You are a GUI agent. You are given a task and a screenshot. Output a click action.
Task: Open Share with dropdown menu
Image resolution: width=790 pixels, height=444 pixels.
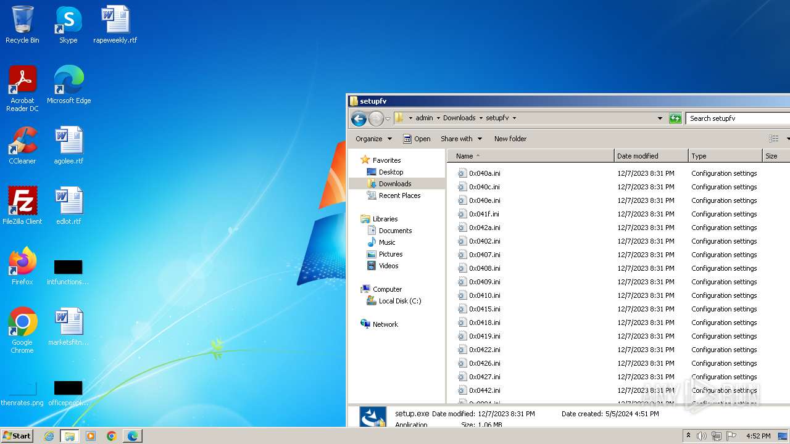461,139
